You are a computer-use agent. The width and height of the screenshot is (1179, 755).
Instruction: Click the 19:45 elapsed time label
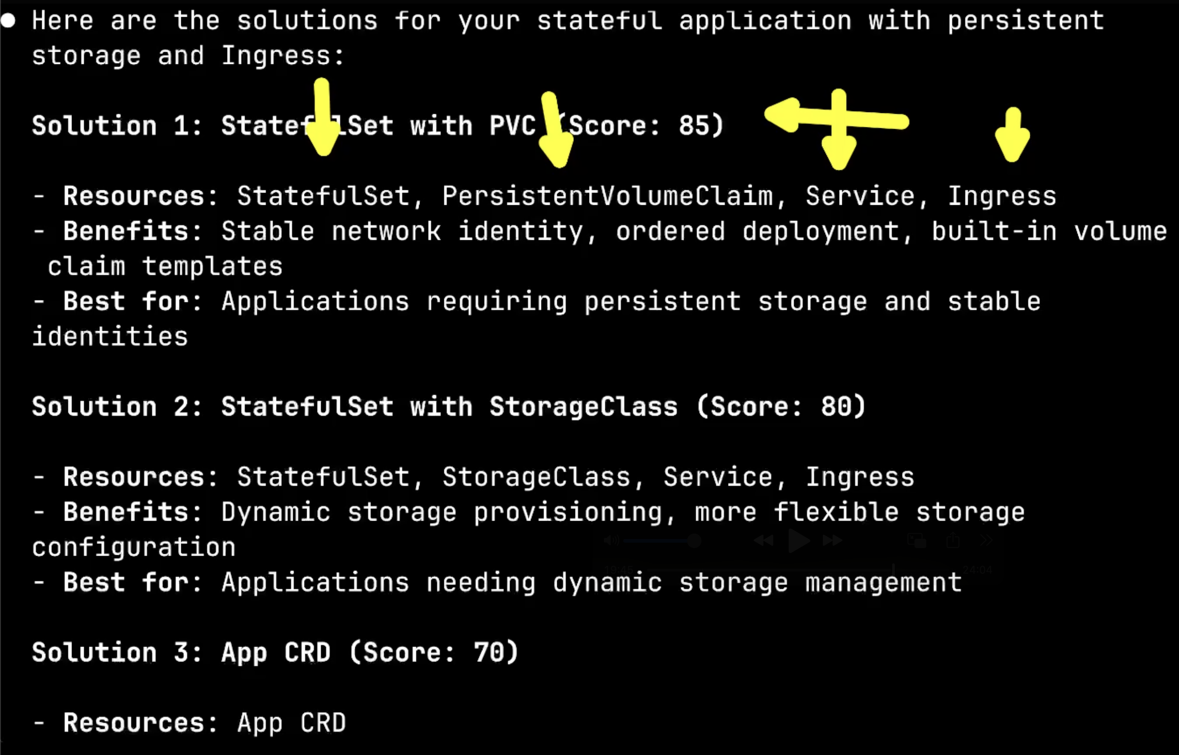(619, 570)
